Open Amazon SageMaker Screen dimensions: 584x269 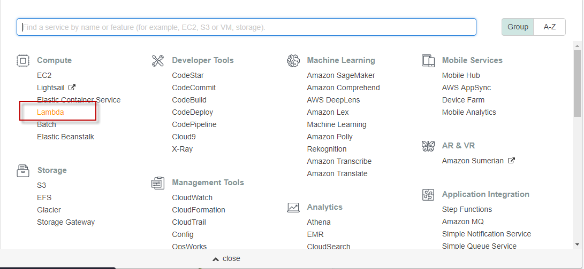point(341,75)
